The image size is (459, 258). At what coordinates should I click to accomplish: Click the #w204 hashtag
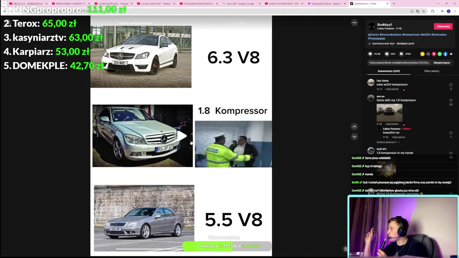(425, 35)
